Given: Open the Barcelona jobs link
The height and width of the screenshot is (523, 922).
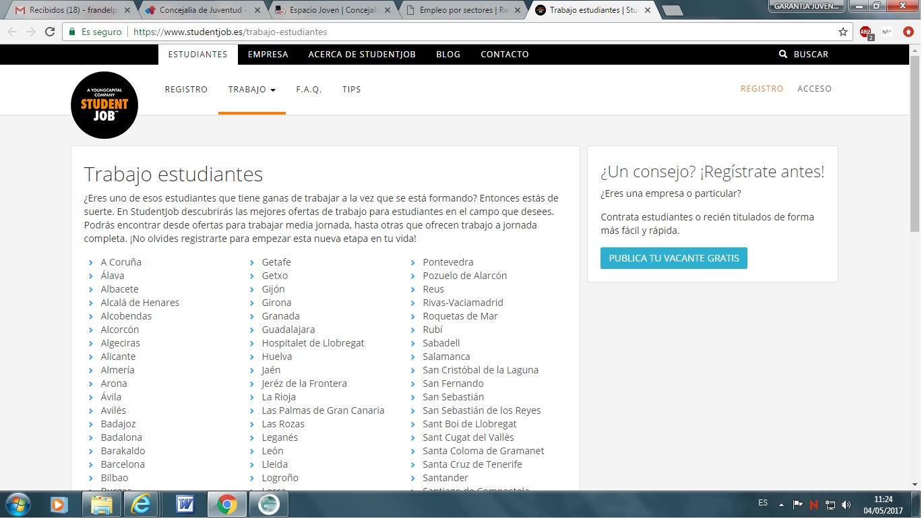Looking at the screenshot, I should click(x=123, y=464).
